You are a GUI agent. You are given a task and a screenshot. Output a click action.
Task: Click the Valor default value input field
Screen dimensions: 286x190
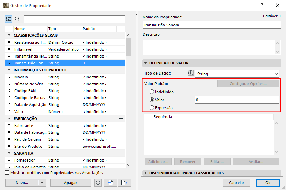pos(237,100)
